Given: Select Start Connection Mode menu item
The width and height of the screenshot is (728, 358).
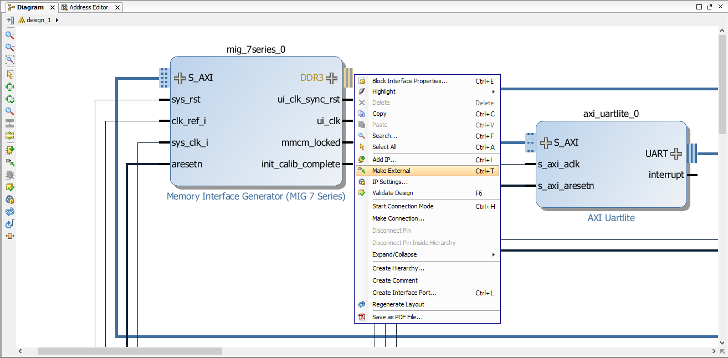Looking at the screenshot, I should point(428,206).
